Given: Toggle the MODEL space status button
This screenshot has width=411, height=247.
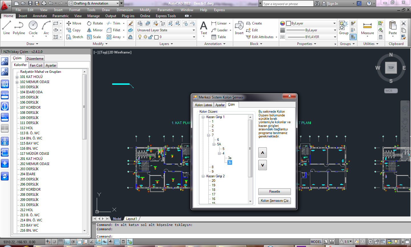Looking at the screenshot, I should 316,242.
